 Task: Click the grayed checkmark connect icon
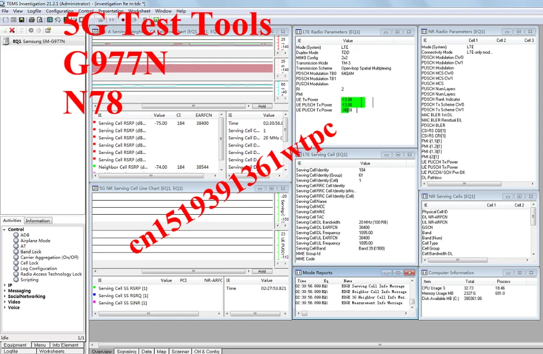click(4, 30)
